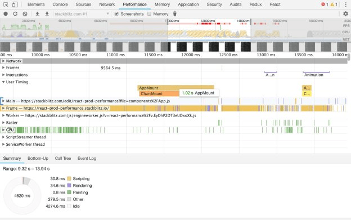
Task: Switch to the Bottom-Up tab
Action: click(x=38, y=158)
